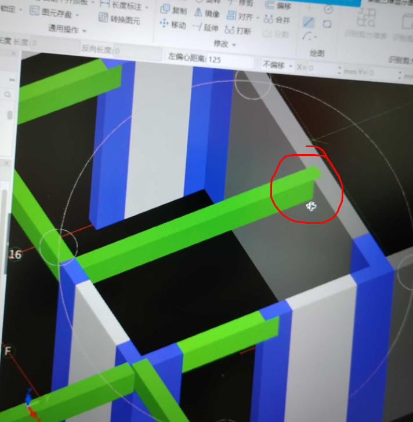
Task: Choose the 移动 (Move) tool
Action: point(173,24)
